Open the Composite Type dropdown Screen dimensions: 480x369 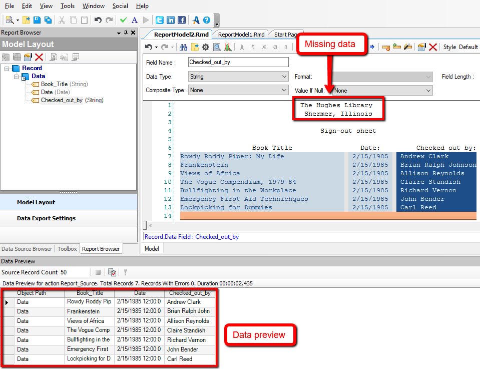point(238,91)
